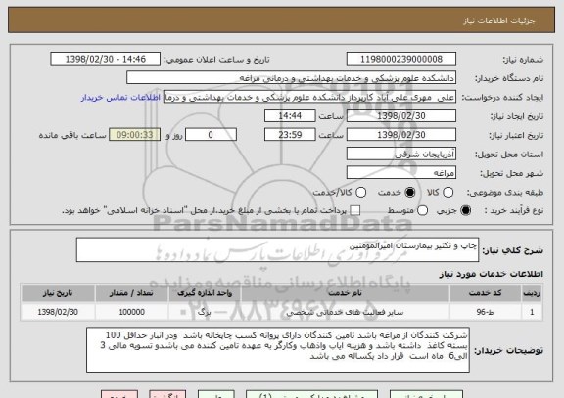Click the quantity cell 100000
The height and width of the screenshot is (398, 564).
pos(131,312)
